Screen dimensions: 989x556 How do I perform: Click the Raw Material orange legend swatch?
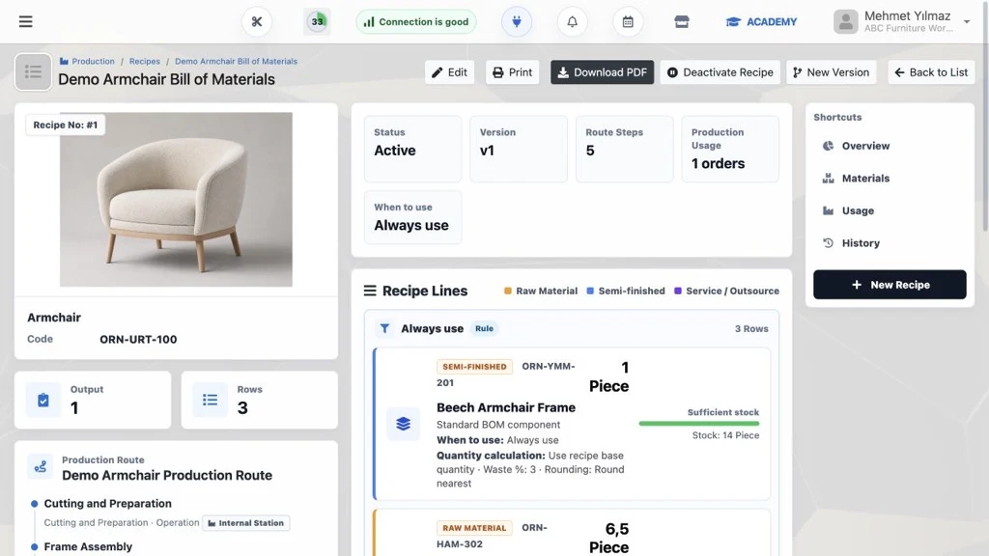(x=508, y=291)
